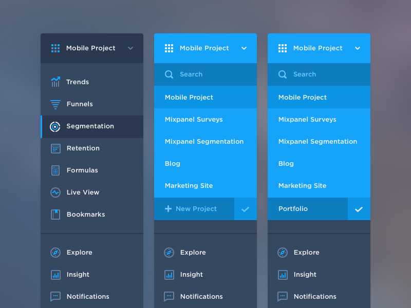Select Marketing Site in middle panel list
Screen dimensions: 411x308
(x=206, y=186)
